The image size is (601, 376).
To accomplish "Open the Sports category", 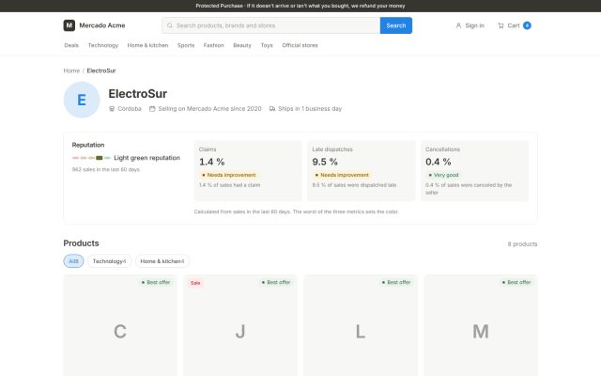I will [186, 45].
